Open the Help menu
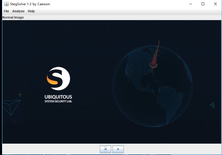The height and width of the screenshot is (155, 222). (x=31, y=11)
